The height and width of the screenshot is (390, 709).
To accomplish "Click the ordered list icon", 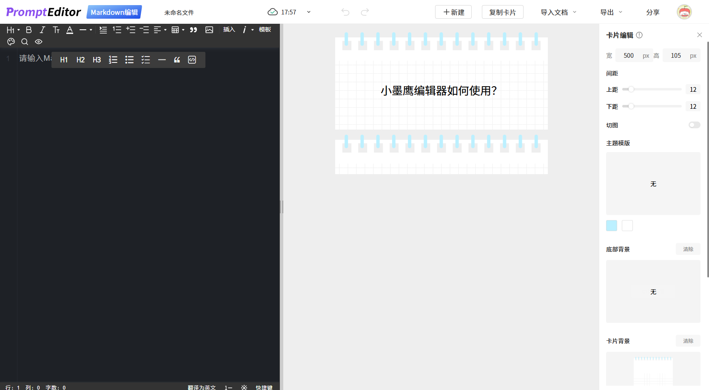I will (117, 30).
